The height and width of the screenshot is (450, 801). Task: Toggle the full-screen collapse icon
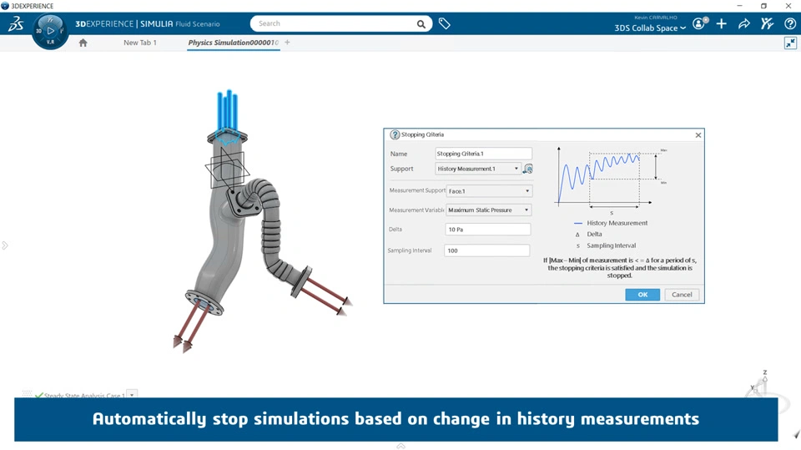[x=789, y=43]
